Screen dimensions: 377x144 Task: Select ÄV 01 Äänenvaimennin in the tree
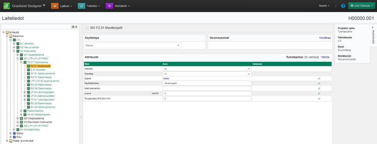pyautogui.click(x=43, y=73)
